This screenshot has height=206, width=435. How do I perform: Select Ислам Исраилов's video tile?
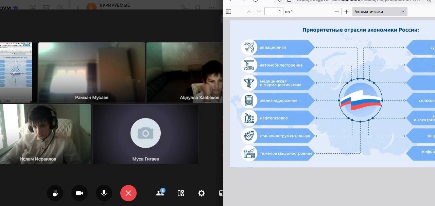click(46, 134)
